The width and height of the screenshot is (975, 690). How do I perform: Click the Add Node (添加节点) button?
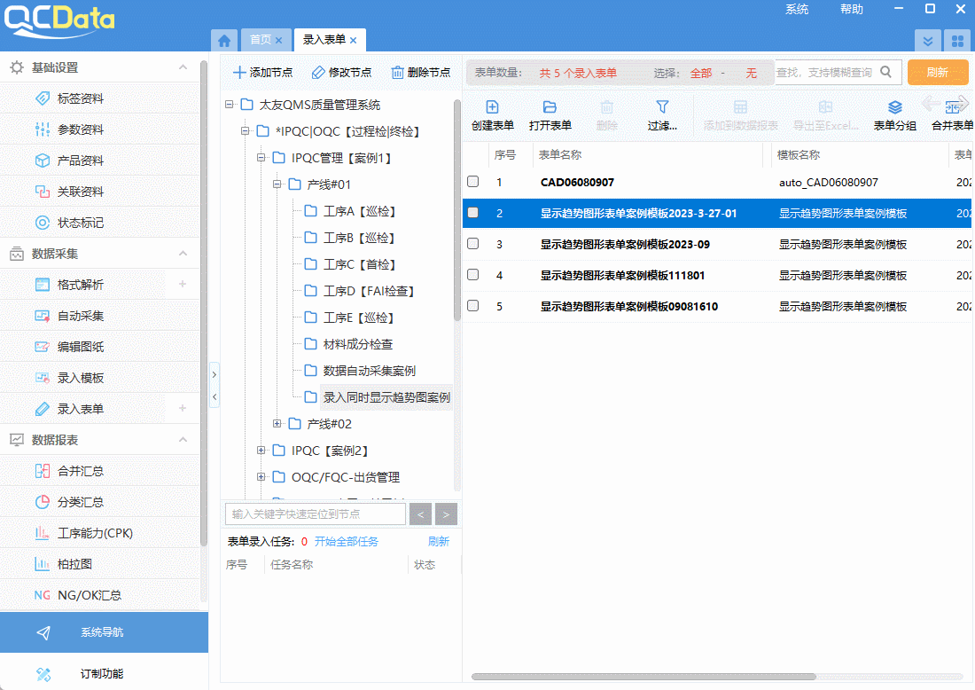point(262,73)
